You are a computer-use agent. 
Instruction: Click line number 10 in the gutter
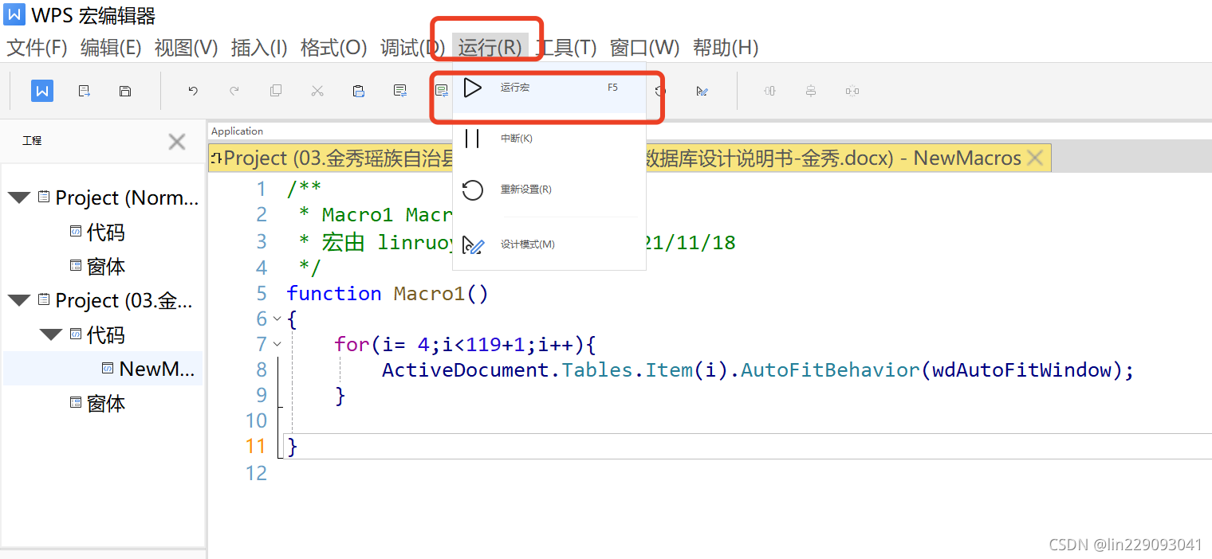point(256,420)
